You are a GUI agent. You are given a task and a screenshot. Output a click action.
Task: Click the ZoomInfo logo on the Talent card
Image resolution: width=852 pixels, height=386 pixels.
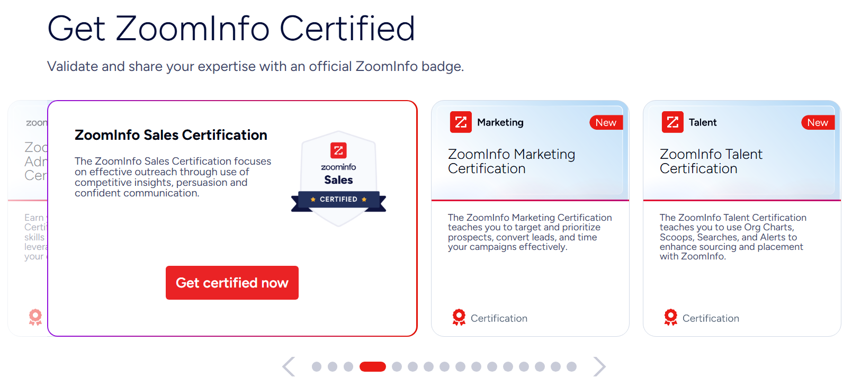click(672, 122)
